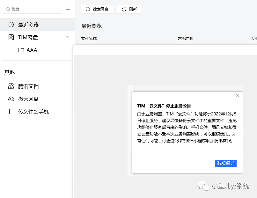This screenshot has width=257, height=198.
Task: Sort by the 更新时间 column header
Action: (x=185, y=39)
